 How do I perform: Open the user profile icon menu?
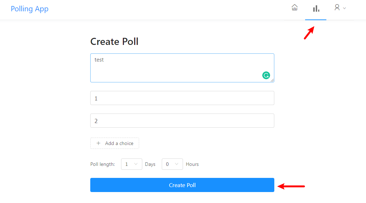[x=337, y=7]
